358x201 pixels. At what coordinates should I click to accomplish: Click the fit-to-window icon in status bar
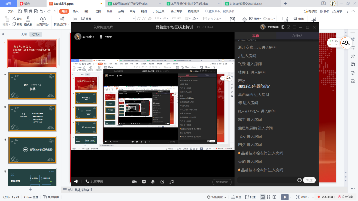(297, 197)
